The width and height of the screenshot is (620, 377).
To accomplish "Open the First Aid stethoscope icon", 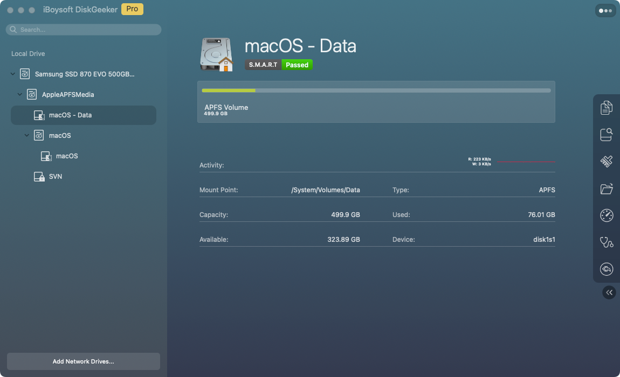I will pyautogui.click(x=606, y=242).
